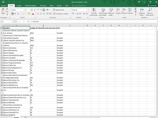This screenshot has width=158, height=118.
Task: Open Buscar y seleccionar tool
Action: [x=150, y=12]
